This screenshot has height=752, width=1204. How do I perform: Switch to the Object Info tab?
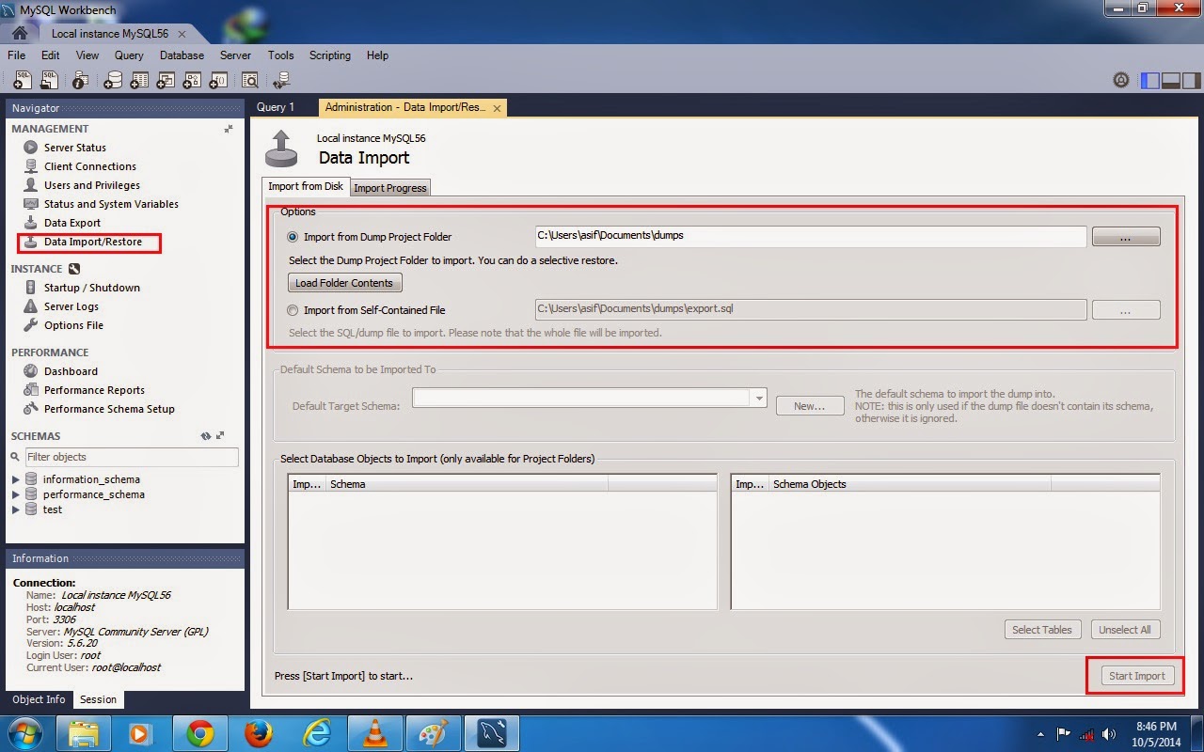tap(39, 699)
